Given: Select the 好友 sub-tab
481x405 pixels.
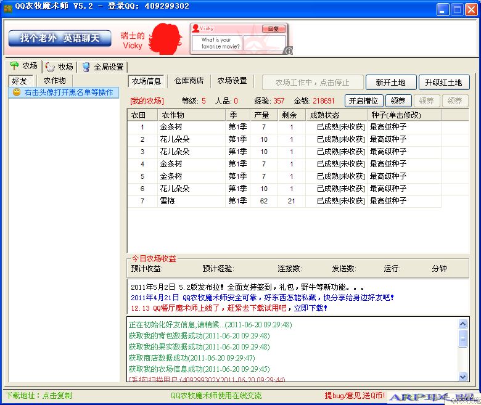Looking at the screenshot, I should pyautogui.click(x=20, y=81).
